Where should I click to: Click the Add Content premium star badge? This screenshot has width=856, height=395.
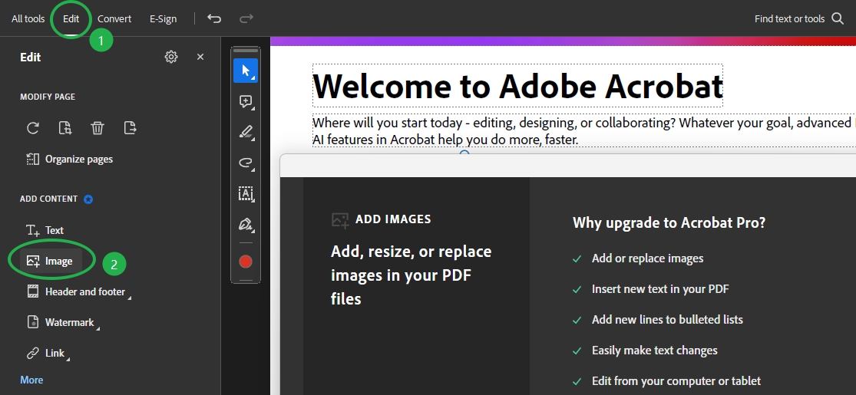88,199
